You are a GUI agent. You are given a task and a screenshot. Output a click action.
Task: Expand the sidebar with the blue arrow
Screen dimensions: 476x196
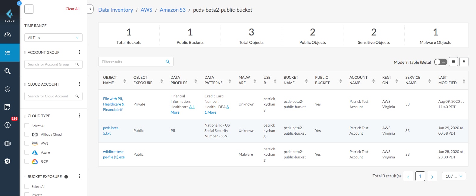[x=19, y=3]
